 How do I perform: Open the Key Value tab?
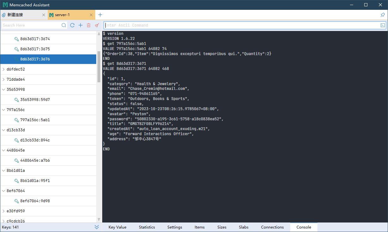click(x=117, y=227)
